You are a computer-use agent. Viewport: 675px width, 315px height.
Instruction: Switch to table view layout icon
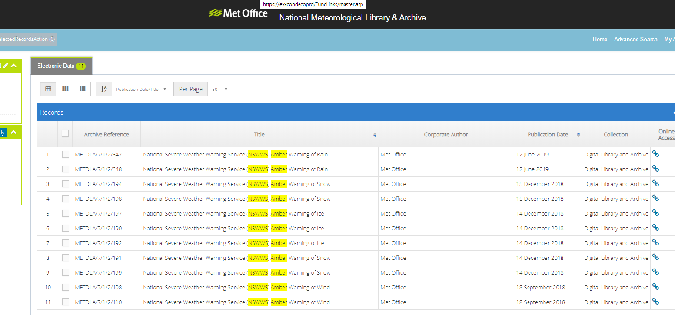(48, 89)
